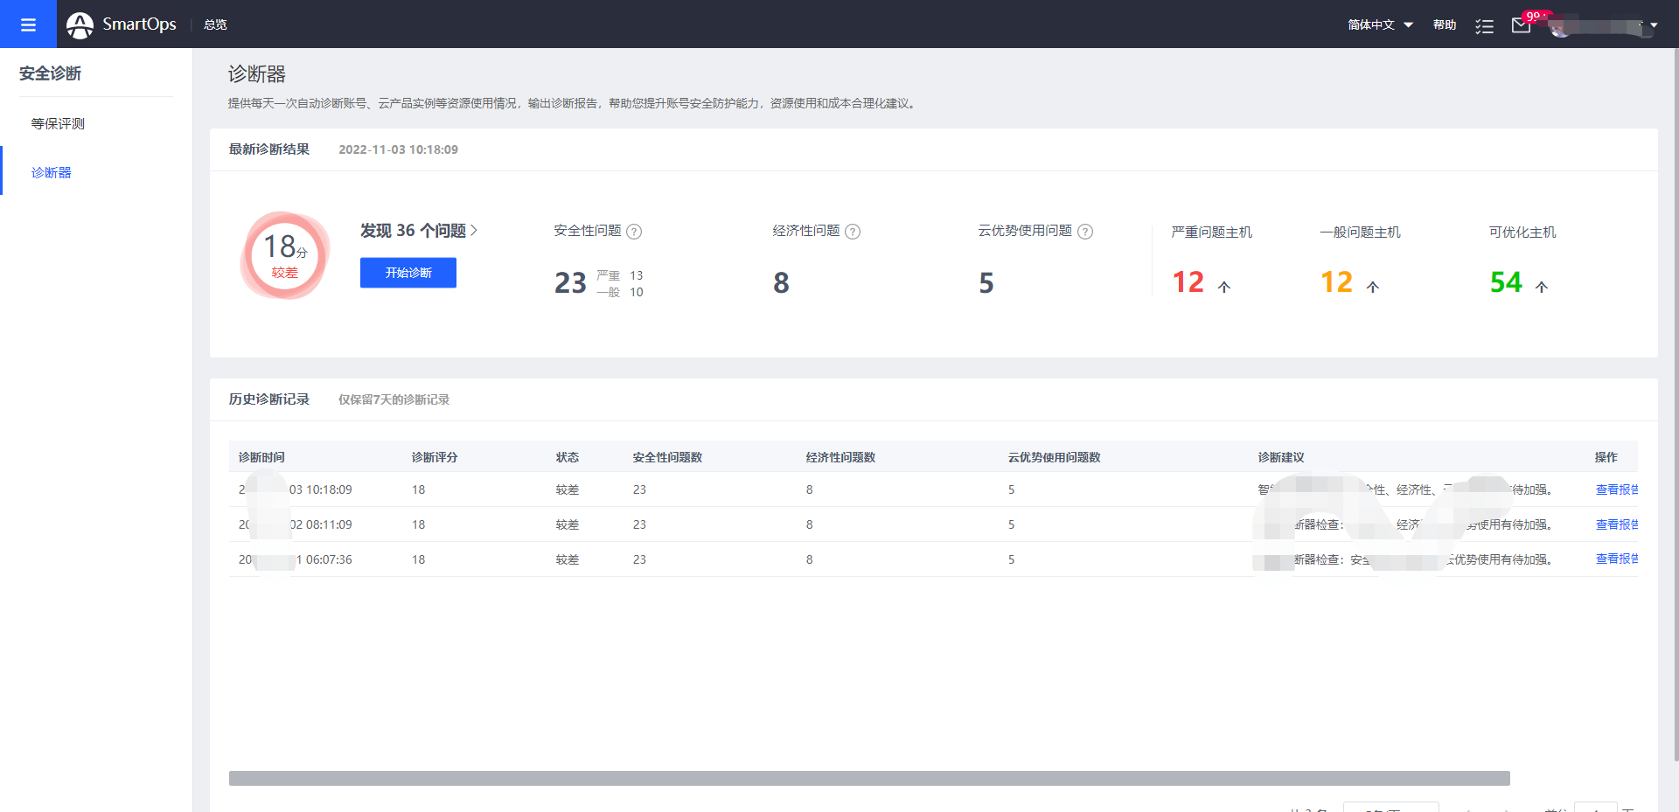
Task: Go to 总览 in the top bar
Action: pos(215,24)
